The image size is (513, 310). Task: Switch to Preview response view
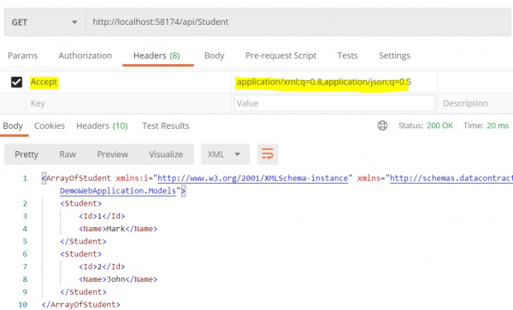click(x=112, y=155)
